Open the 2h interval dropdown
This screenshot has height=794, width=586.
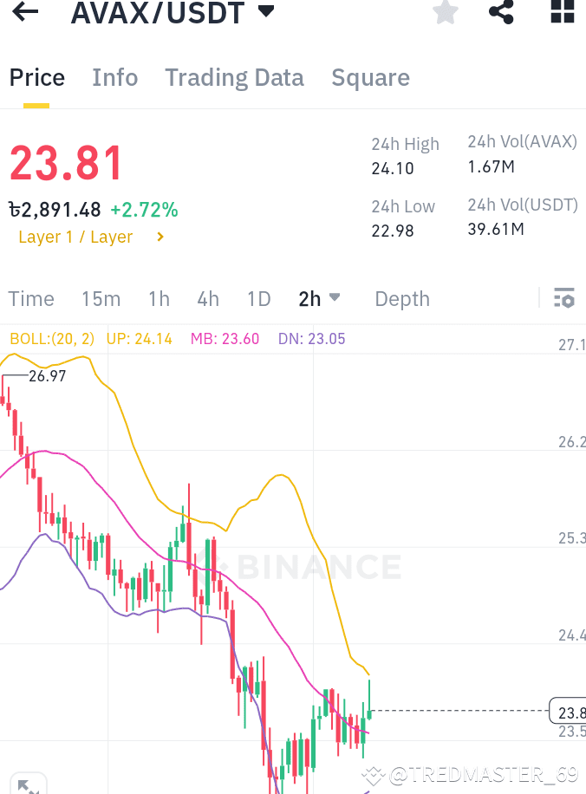pos(319,298)
